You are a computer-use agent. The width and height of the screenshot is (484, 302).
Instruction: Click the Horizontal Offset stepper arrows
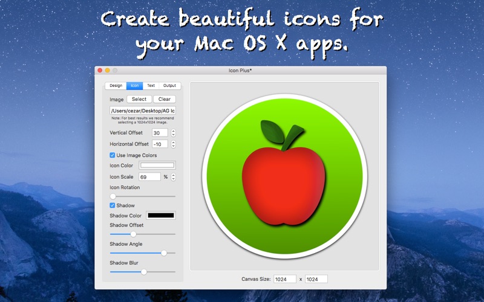(173, 144)
